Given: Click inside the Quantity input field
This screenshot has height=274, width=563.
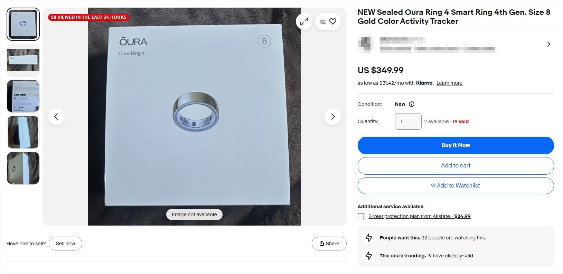Looking at the screenshot, I should (x=408, y=121).
